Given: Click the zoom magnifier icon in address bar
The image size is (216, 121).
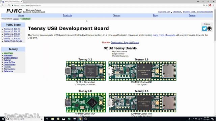Looking at the screenshot, I should (204, 5).
